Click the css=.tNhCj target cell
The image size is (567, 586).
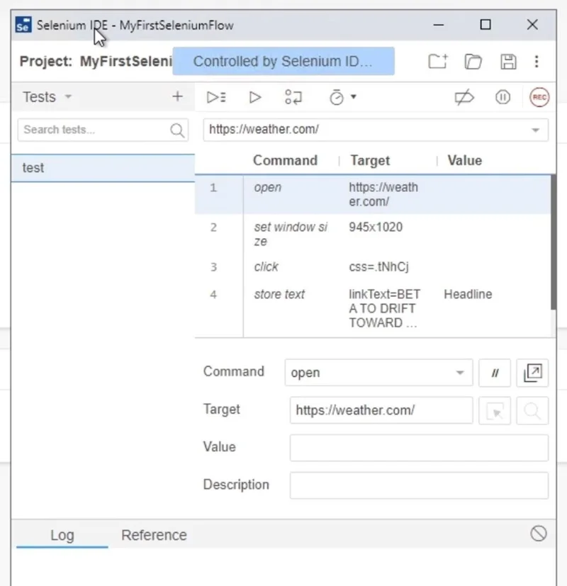click(x=378, y=267)
